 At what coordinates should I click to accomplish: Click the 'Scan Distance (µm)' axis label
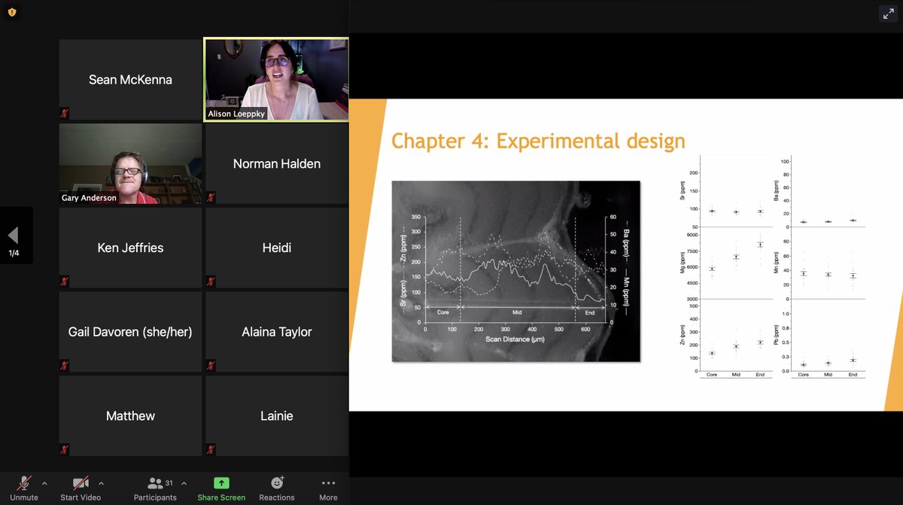515,339
